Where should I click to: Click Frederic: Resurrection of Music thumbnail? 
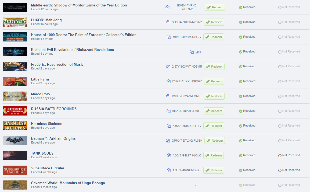(15, 67)
